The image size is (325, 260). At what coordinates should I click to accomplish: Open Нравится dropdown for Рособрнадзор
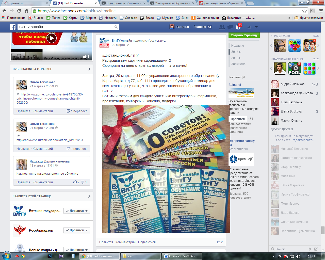pyautogui.click(x=77, y=230)
